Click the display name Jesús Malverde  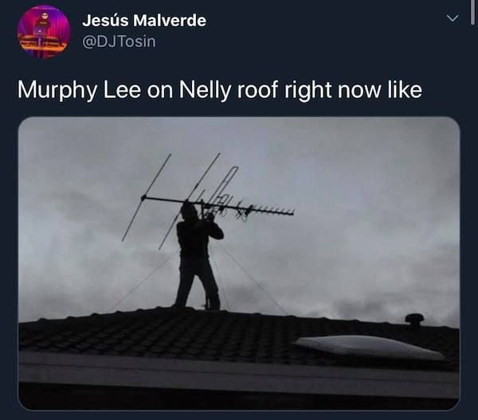pos(144,21)
